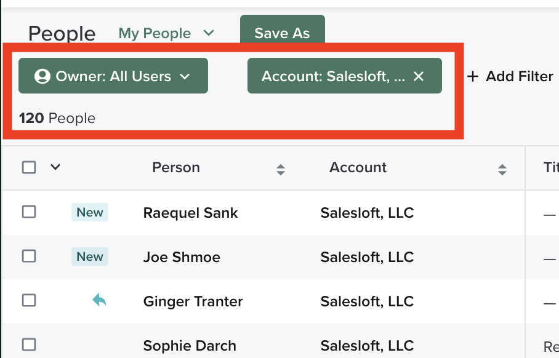The width and height of the screenshot is (559, 358).
Task: Remove the Account: Salesloft filter via its X
Action: click(419, 76)
